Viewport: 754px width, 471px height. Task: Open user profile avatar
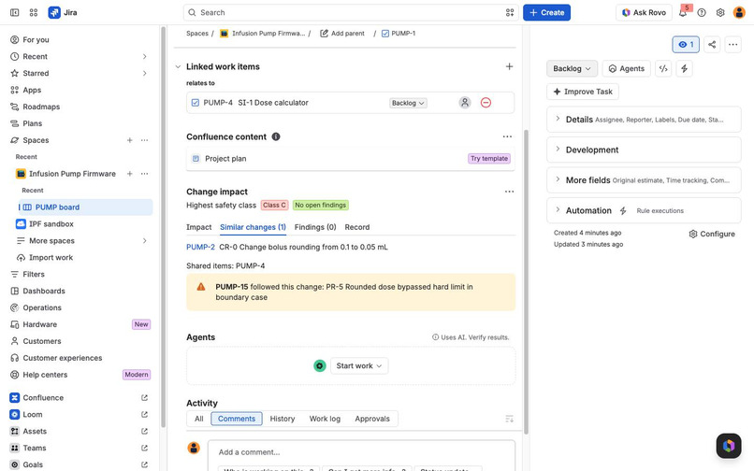(x=739, y=12)
